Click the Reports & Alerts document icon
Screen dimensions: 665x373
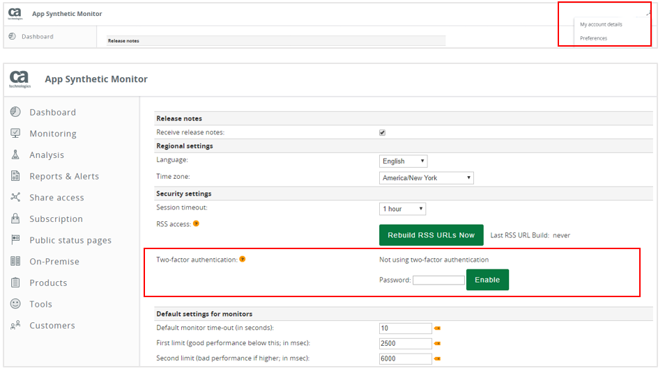pos(15,175)
